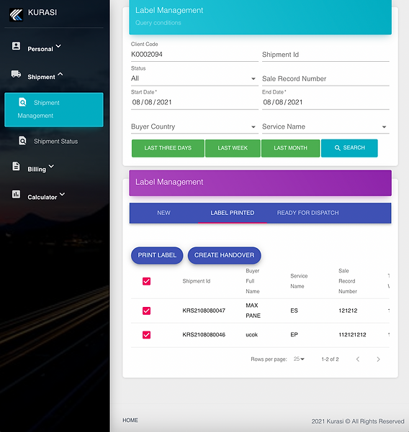Click the Personal profile icon

16,46
